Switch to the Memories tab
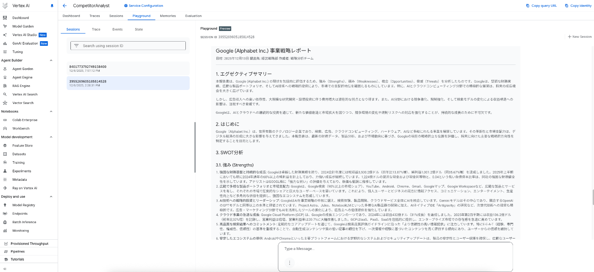594x272 pixels. 168,16
